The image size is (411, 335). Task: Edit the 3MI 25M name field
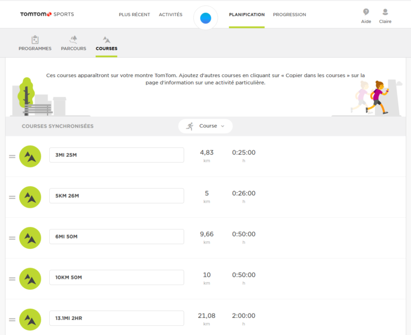point(117,155)
